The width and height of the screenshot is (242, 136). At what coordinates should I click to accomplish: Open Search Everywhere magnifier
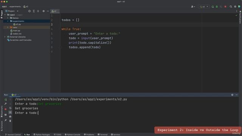click(x=231, y=7)
